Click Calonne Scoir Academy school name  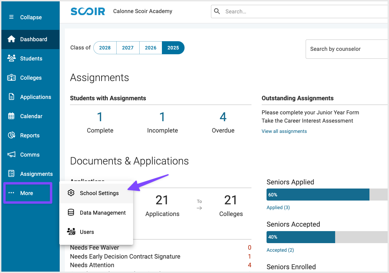point(143,11)
